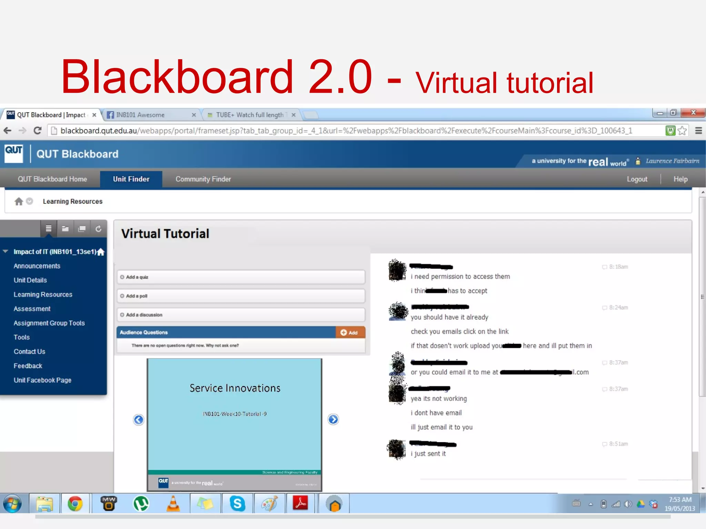Click the course home icon beside INB101_13se1
706x529 pixels.
[101, 252]
